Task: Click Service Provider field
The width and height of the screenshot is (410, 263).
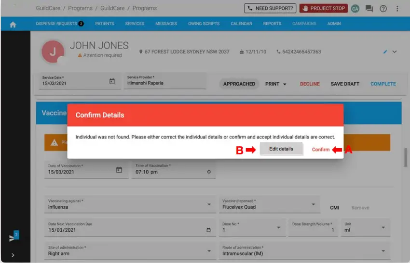Action: (165, 81)
